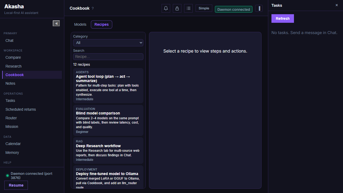Open the Category dropdown

click(x=108, y=43)
